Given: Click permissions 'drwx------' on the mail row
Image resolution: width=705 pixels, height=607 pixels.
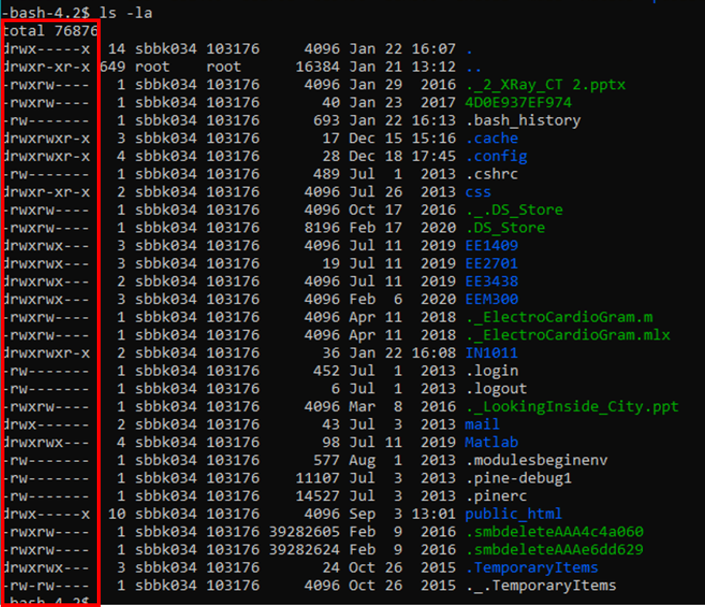Looking at the screenshot, I should (47, 424).
